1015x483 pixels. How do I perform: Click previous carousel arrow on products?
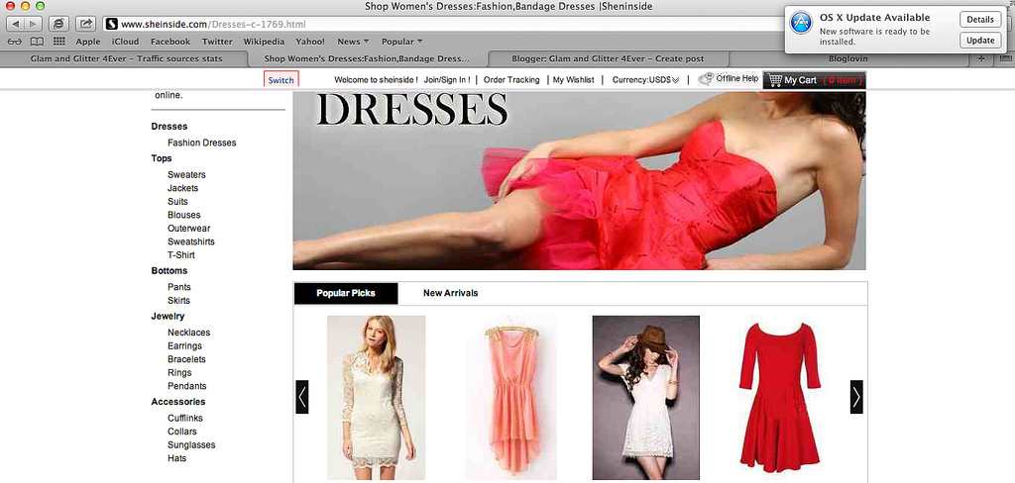coord(301,397)
